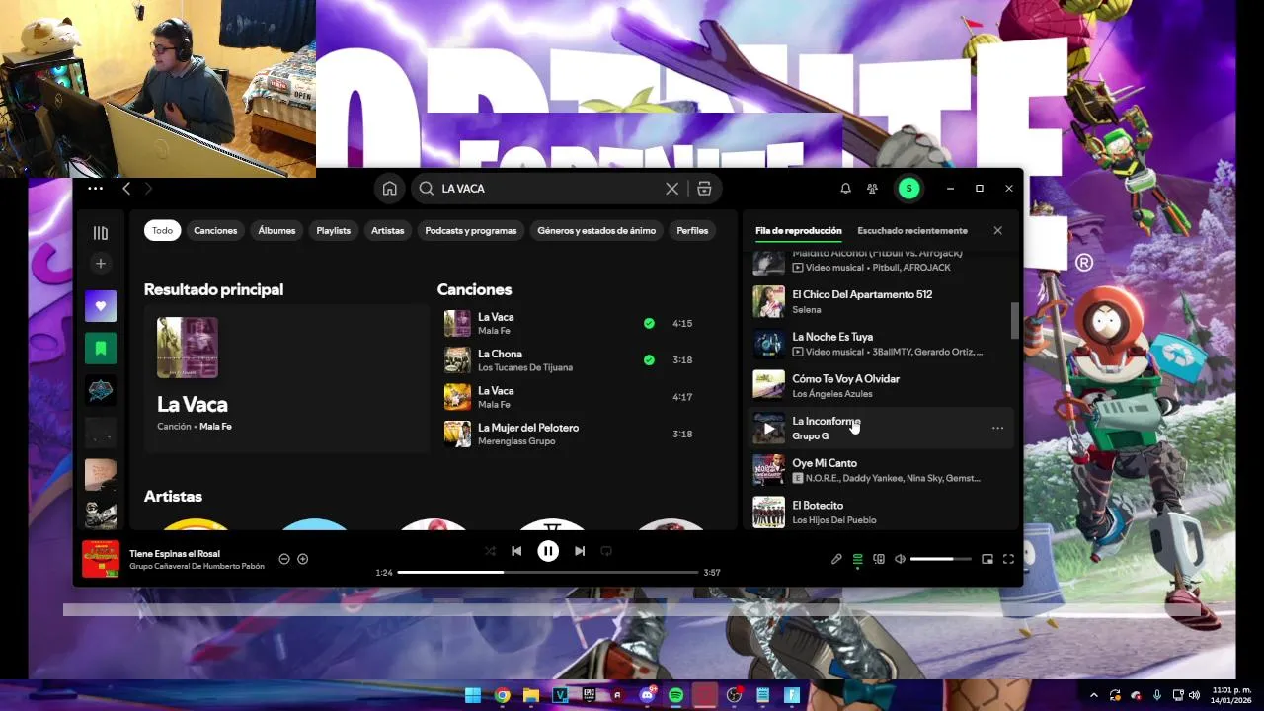Select the Playlists filter chip

coord(334,231)
